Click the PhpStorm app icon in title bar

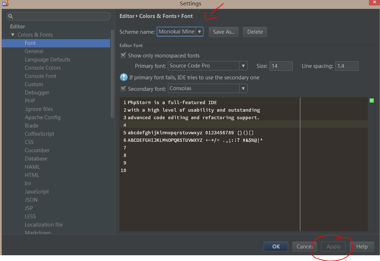[x=5, y=3]
